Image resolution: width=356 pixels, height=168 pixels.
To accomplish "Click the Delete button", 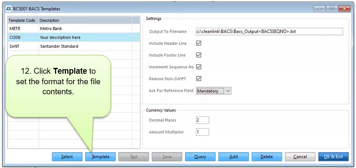I will tap(267, 157).
